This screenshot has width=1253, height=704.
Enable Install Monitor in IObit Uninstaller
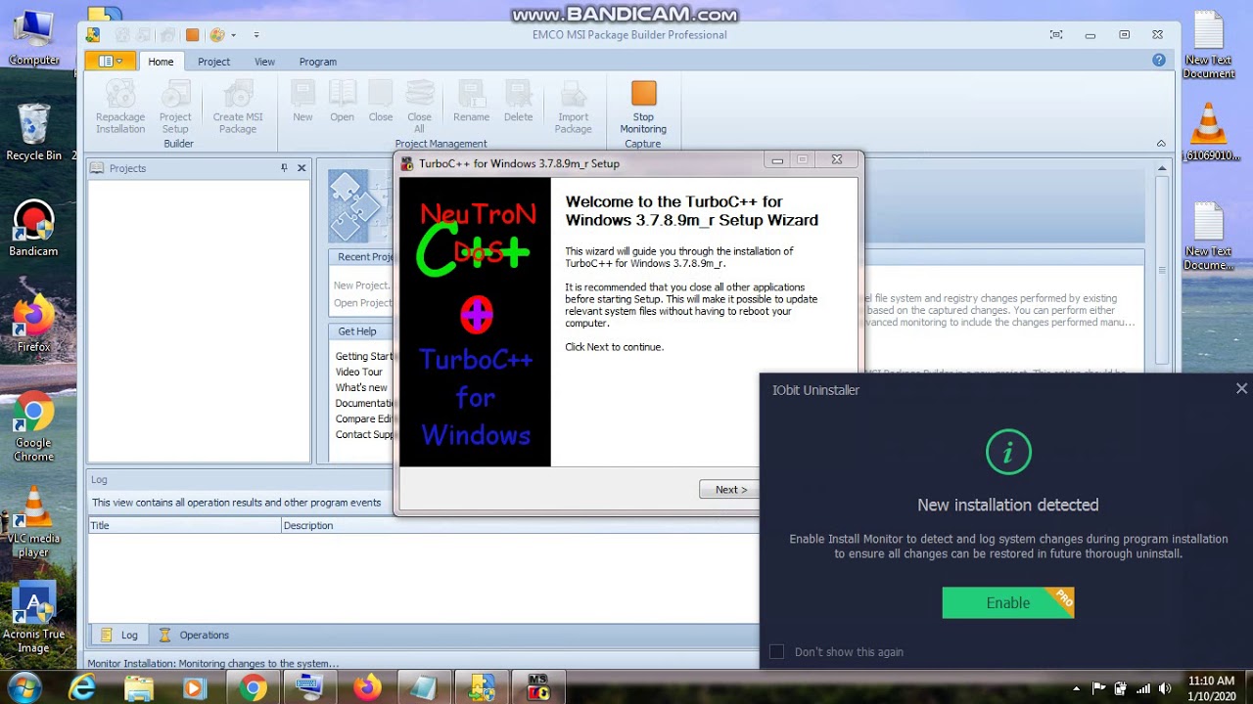point(1007,602)
